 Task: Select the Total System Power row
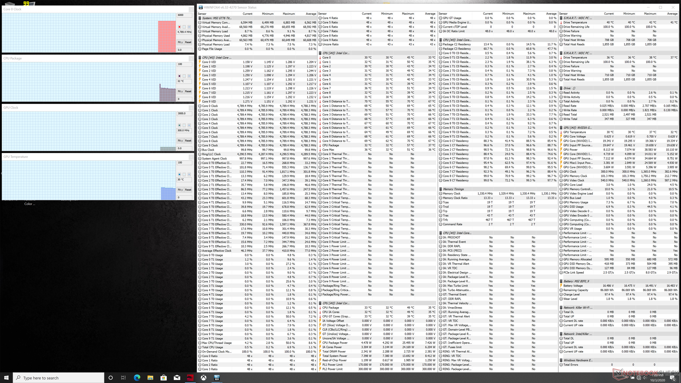point(378,356)
